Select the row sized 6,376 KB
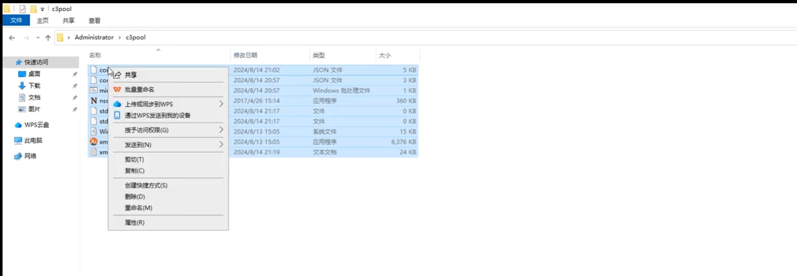797x276 pixels. [253, 142]
